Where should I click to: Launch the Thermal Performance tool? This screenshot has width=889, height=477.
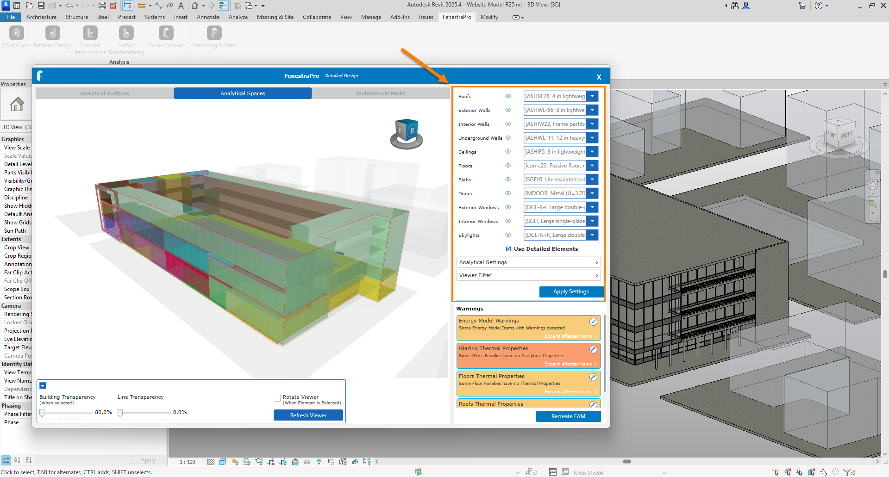click(x=90, y=33)
